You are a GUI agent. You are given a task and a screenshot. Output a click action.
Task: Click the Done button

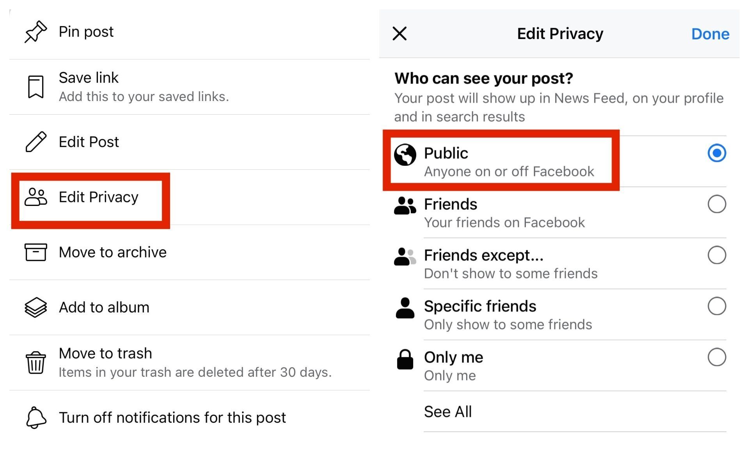pyautogui.click(x=710, y=34)
